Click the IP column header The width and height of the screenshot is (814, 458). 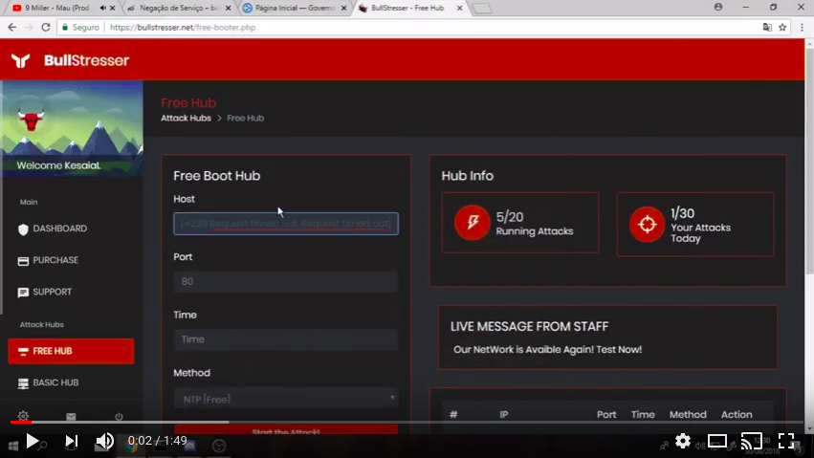click(x=503, y=415)
